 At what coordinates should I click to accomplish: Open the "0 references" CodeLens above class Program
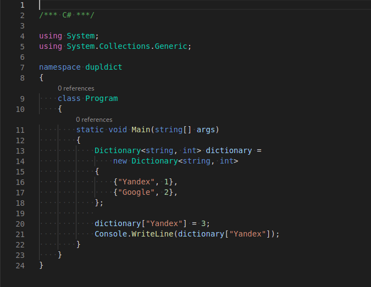pos(76,88)
